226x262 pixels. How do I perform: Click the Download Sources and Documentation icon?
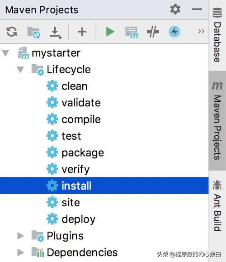pyautogui.click(x=56, y=33)
